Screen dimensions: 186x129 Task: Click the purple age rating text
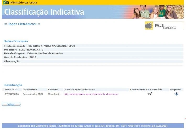91,94
